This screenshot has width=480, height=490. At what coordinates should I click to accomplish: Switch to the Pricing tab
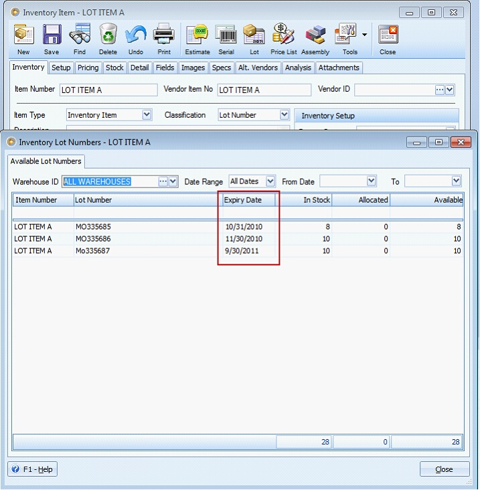[x=88, y=68]
